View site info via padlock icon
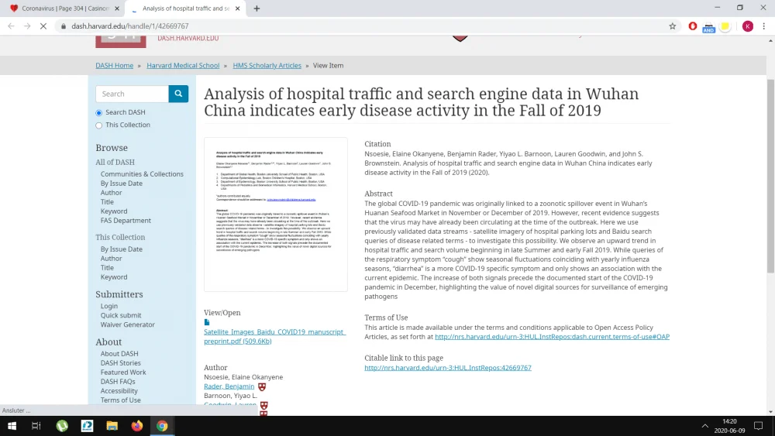775x436 pixels. point(64,26)
